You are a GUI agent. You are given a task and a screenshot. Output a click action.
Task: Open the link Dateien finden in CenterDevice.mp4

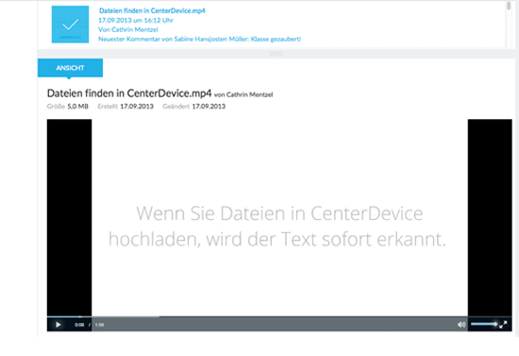click(x=152, y=10)
